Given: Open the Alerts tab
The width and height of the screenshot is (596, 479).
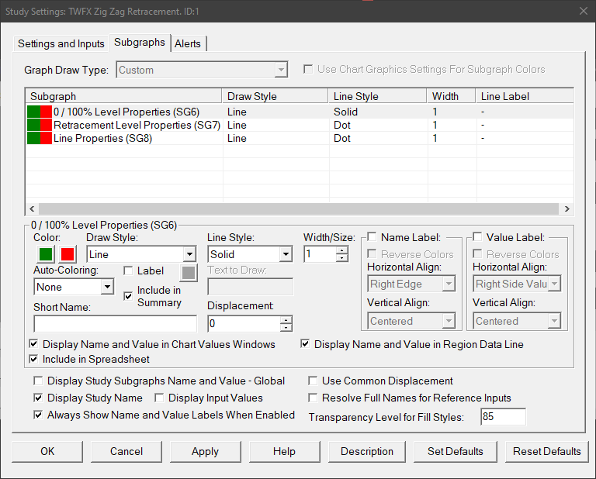Looking at the screenshot, I should tap(188, 43).
